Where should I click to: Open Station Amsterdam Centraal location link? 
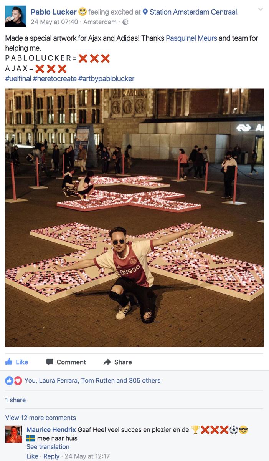click(194, 12)
